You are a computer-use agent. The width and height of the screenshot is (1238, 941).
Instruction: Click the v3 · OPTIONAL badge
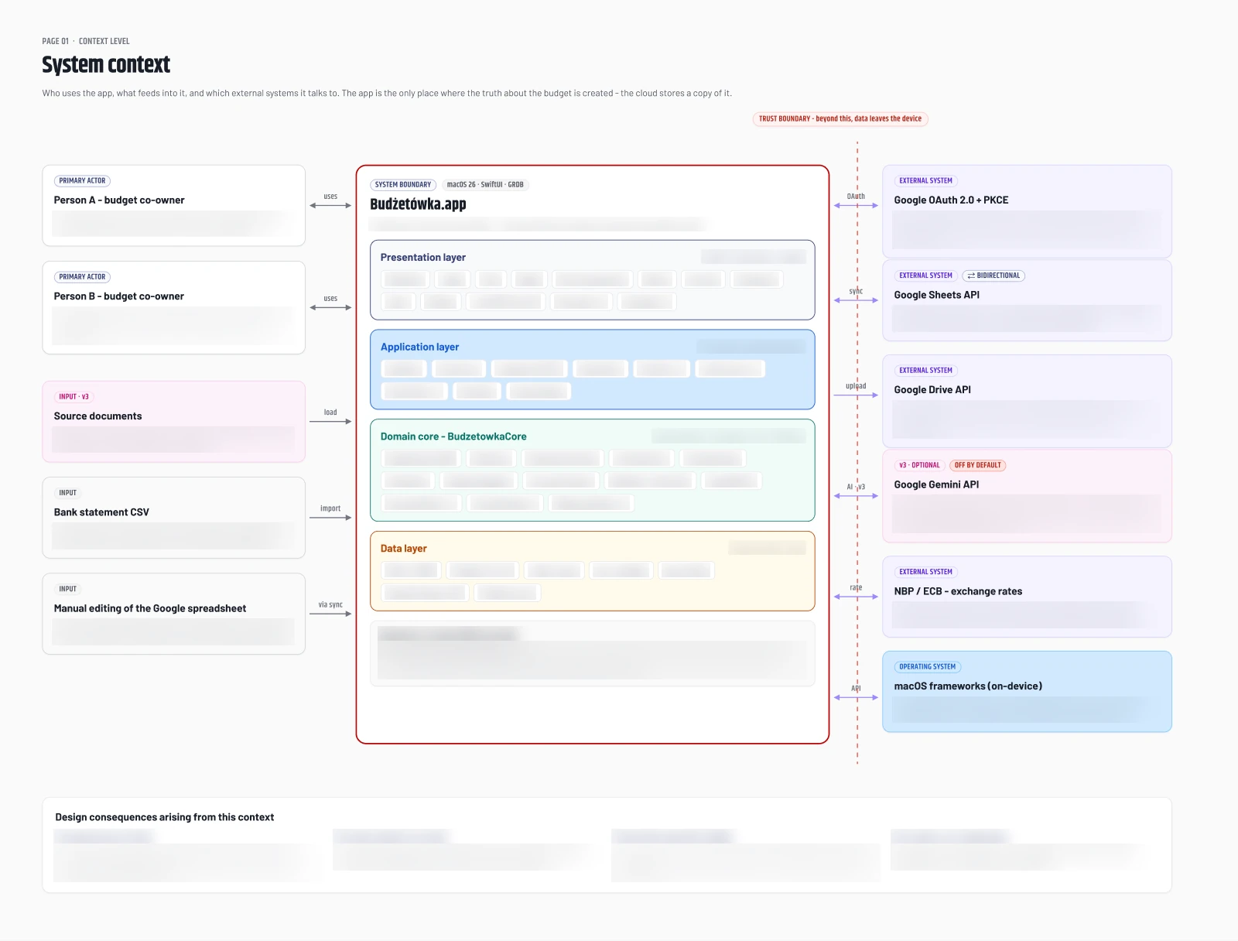click(x=919, y=466)
